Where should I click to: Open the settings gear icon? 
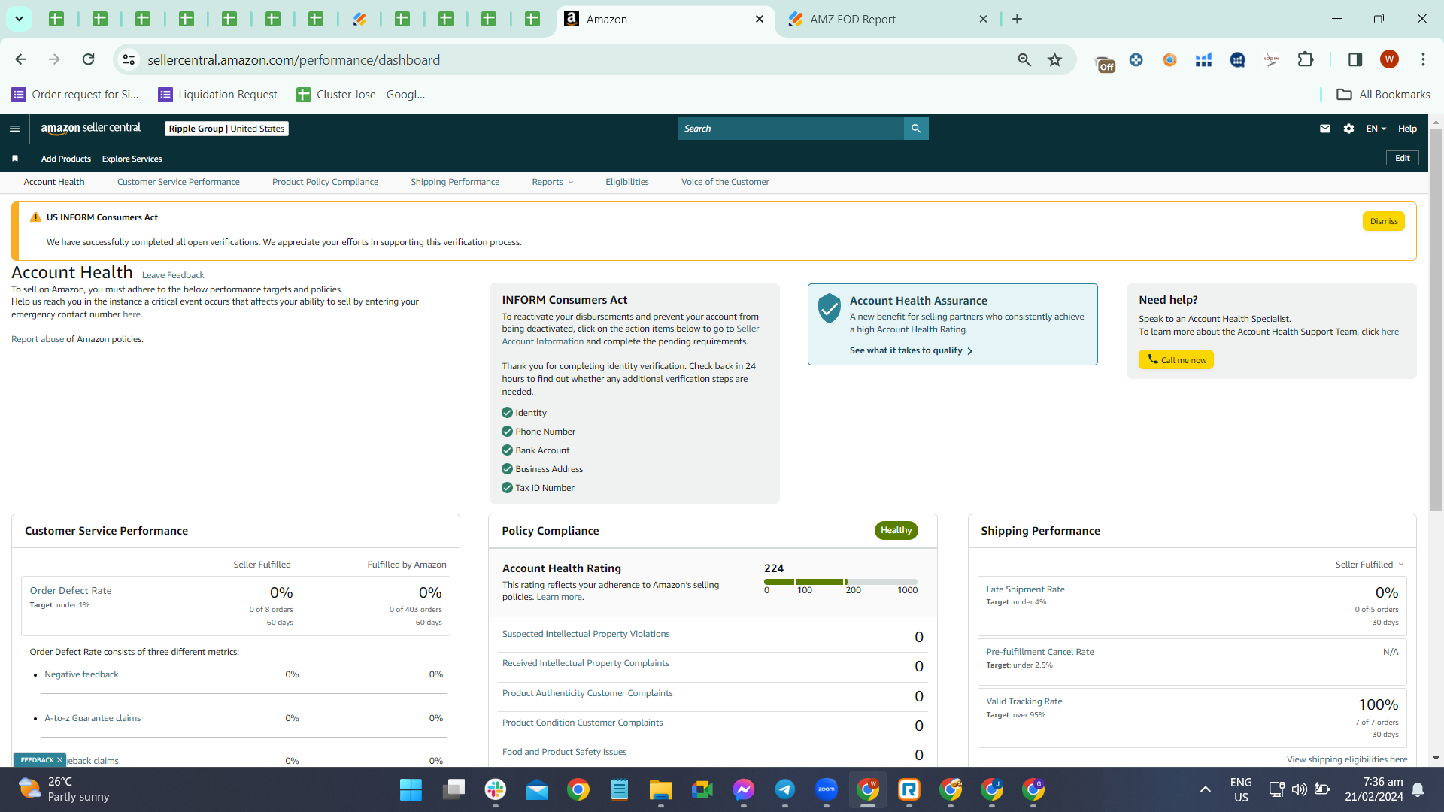click(x=1348, y=129)
